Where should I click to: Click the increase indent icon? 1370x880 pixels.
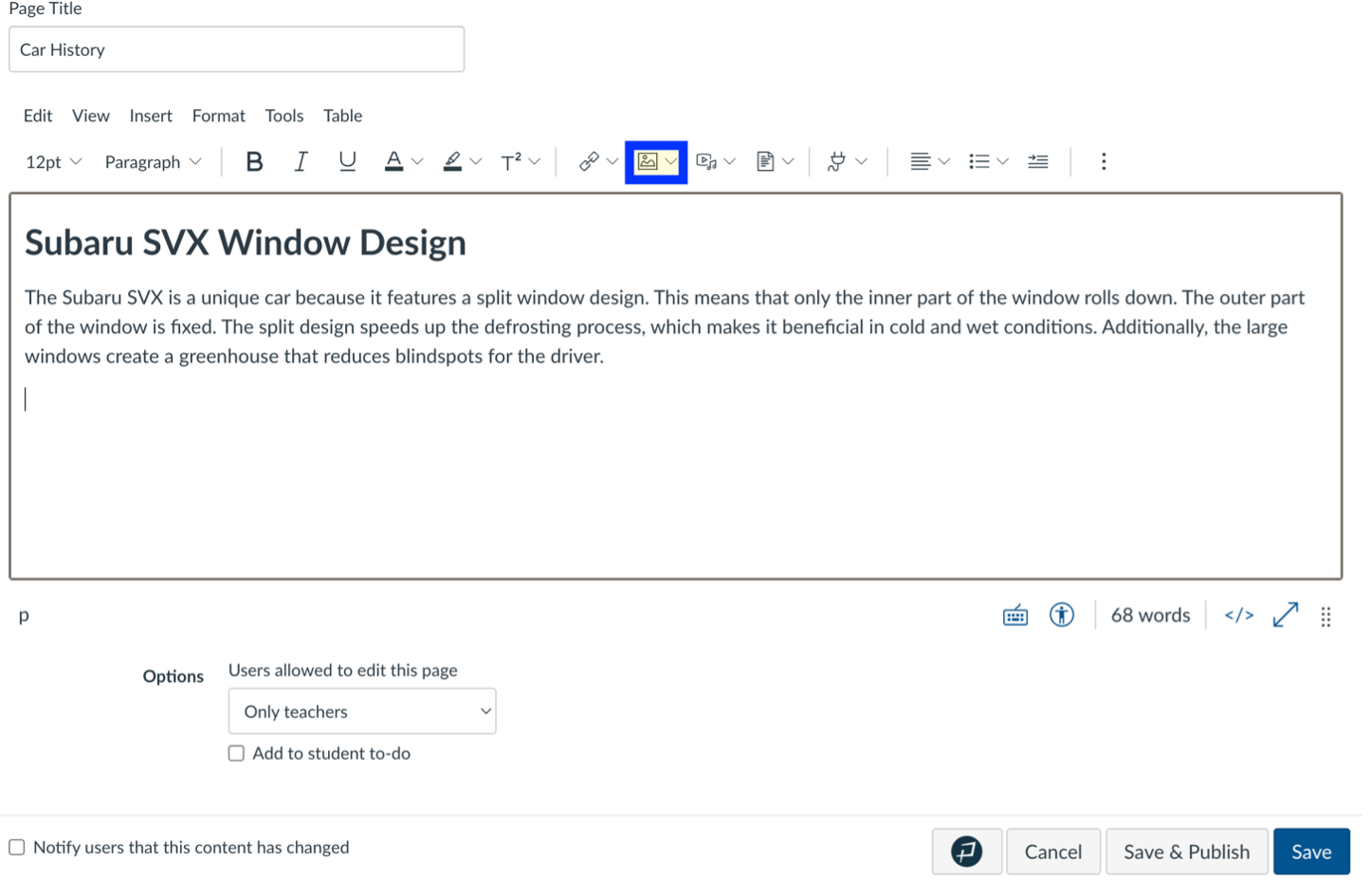[1038, 162]
